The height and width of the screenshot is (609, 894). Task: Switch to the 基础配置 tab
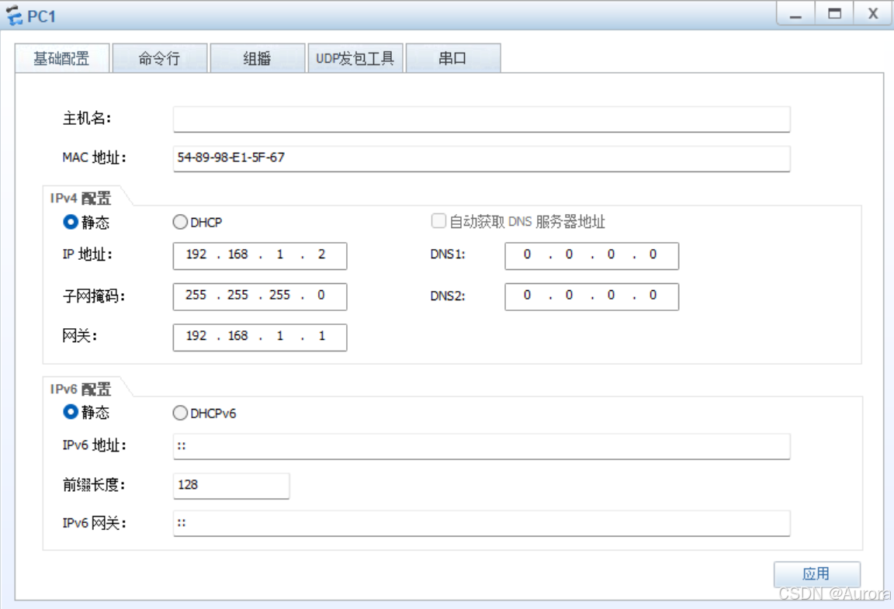pyautogui.click(x=61, y=58)
